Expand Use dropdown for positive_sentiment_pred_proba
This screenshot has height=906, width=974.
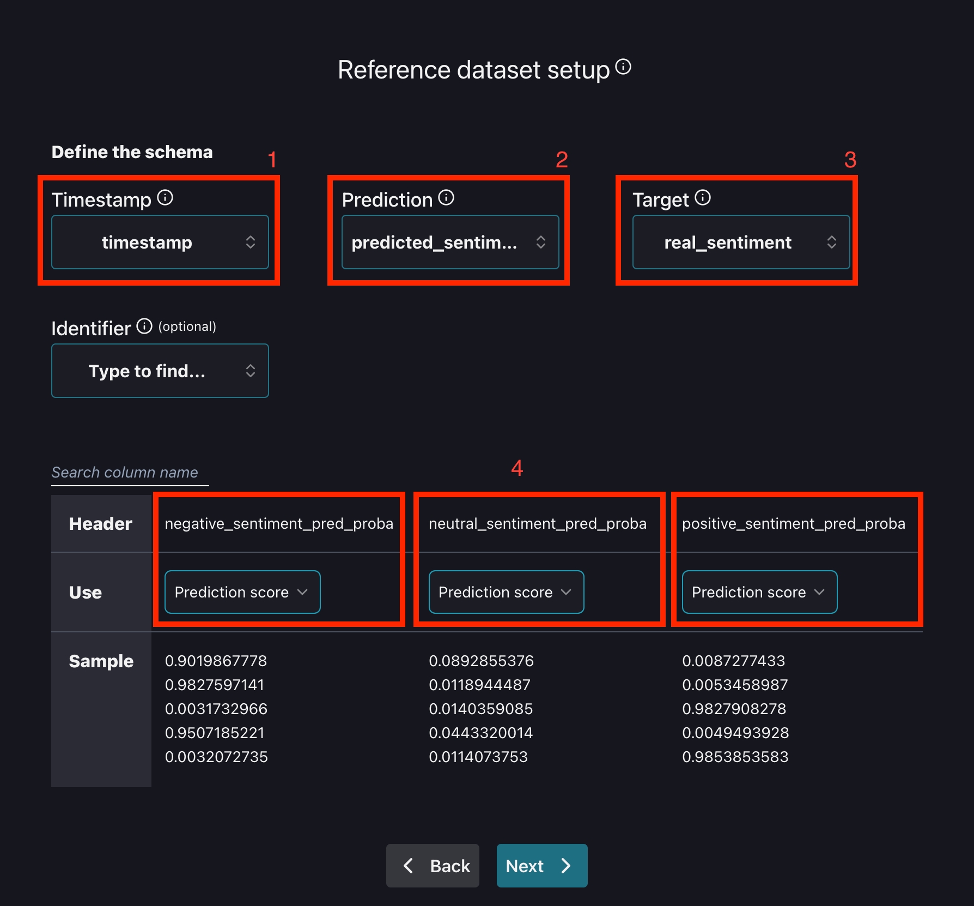click(759, 592)
